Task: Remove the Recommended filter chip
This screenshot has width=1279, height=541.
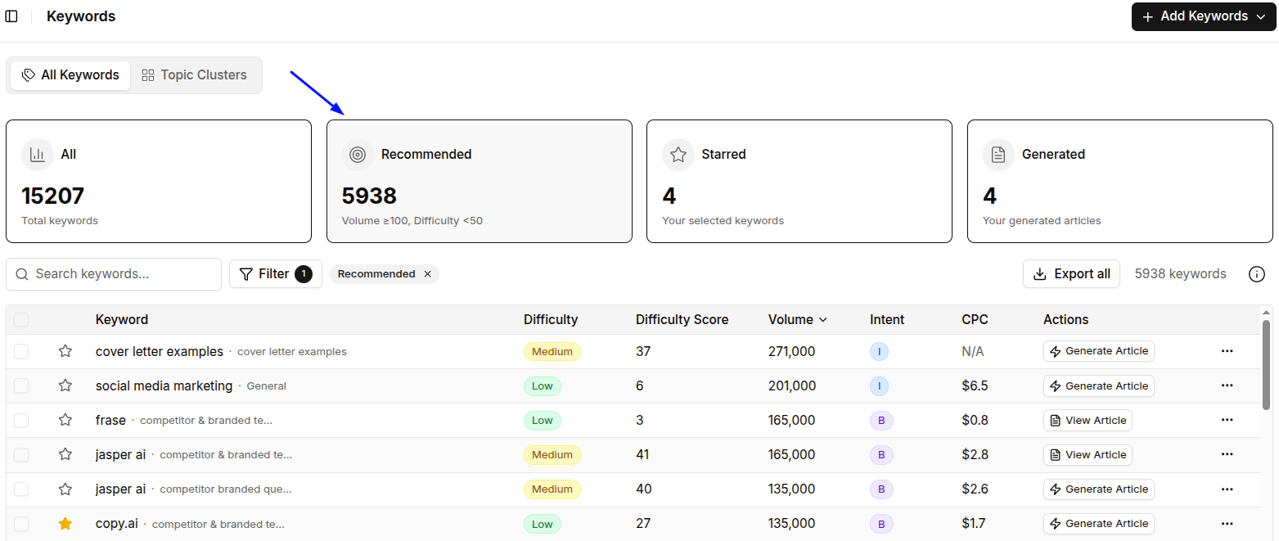Action: coord(427,273)
